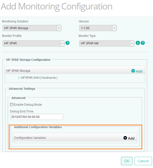Click info icon next to Monitor Type

click(138, 43)
